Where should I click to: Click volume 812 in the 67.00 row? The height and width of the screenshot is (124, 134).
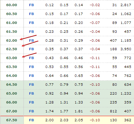coord(113,111)
